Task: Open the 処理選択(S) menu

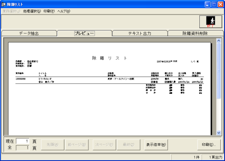Action: click(32, 11)
